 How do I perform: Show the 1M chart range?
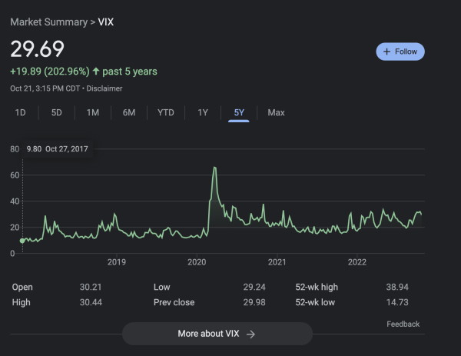tap(92, 113)
